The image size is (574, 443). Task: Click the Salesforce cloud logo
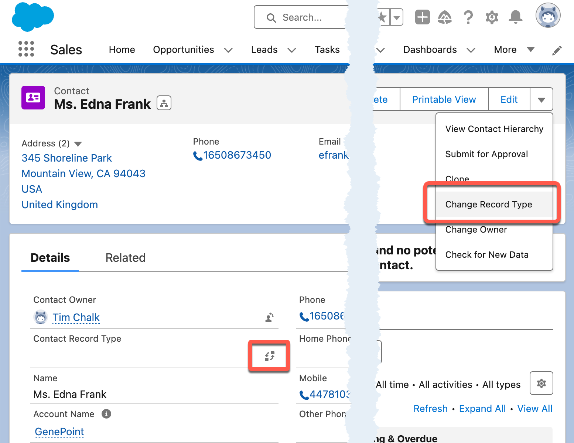pos(33,17)
